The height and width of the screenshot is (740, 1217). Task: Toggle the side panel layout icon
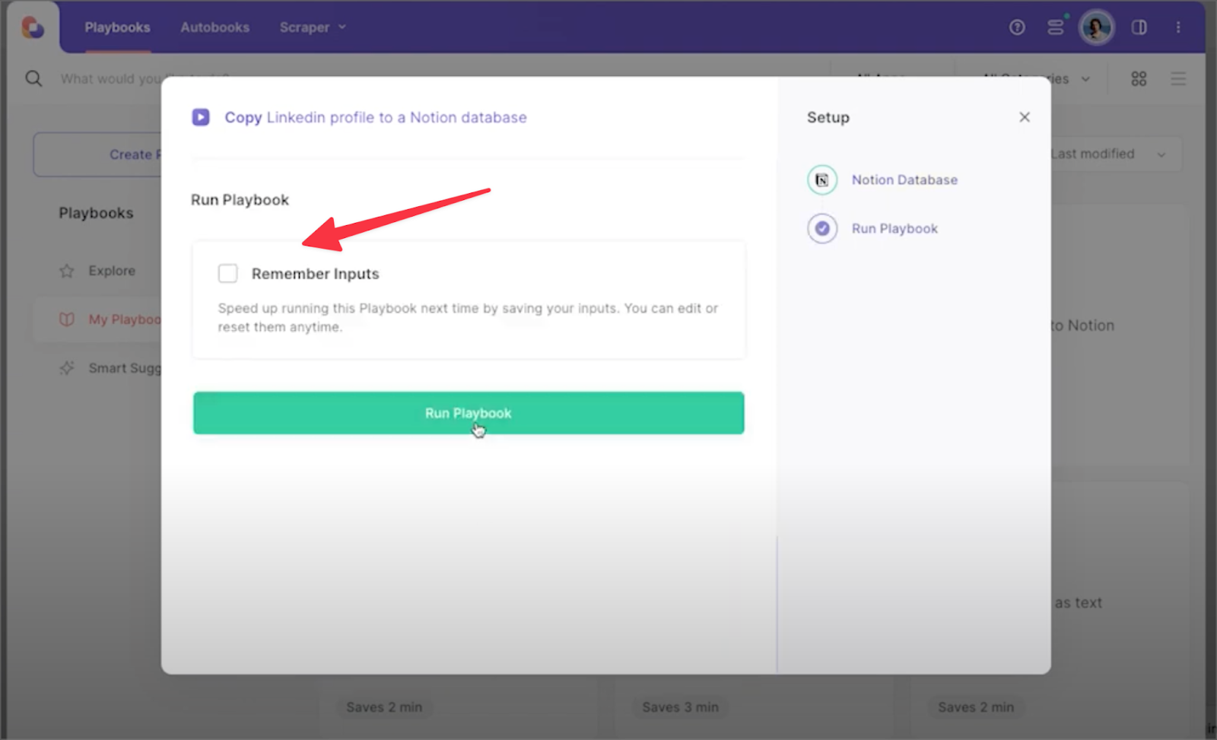pyautogui.click(x=1139, y=27)
